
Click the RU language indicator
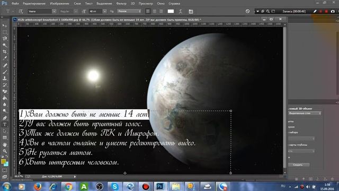click(283, 186)
